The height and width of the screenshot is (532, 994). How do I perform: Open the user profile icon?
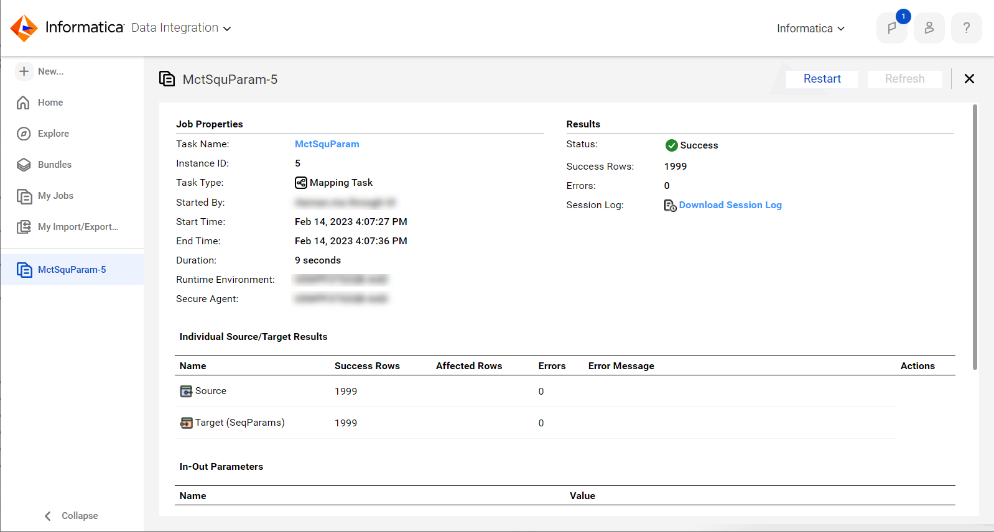pos(929,28)
